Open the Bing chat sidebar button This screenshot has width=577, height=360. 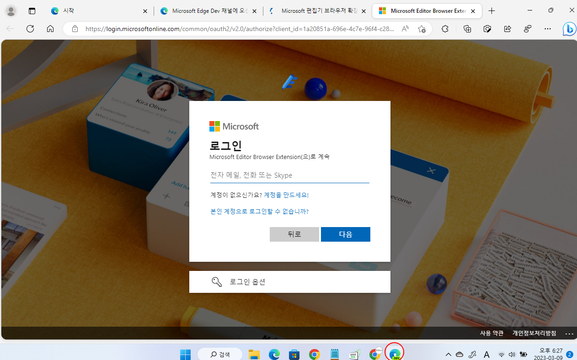click(569, 29)
